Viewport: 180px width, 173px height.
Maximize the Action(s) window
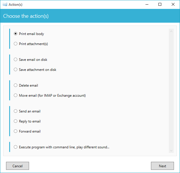point(160,5)
